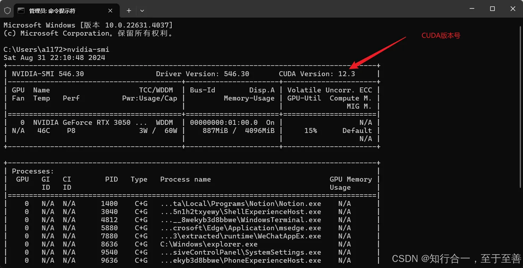523x268 pixels.
Task: Click memory usage '887MiB / 4096MiB'
Action: coord(239,130)
